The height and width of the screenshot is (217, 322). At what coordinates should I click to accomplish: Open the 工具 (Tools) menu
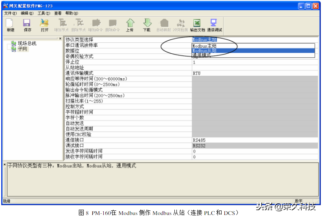44,13
